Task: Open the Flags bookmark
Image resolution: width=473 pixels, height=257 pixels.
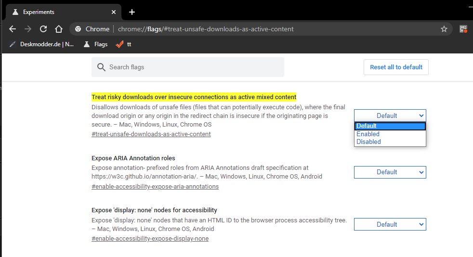Action: coord(96,44)
